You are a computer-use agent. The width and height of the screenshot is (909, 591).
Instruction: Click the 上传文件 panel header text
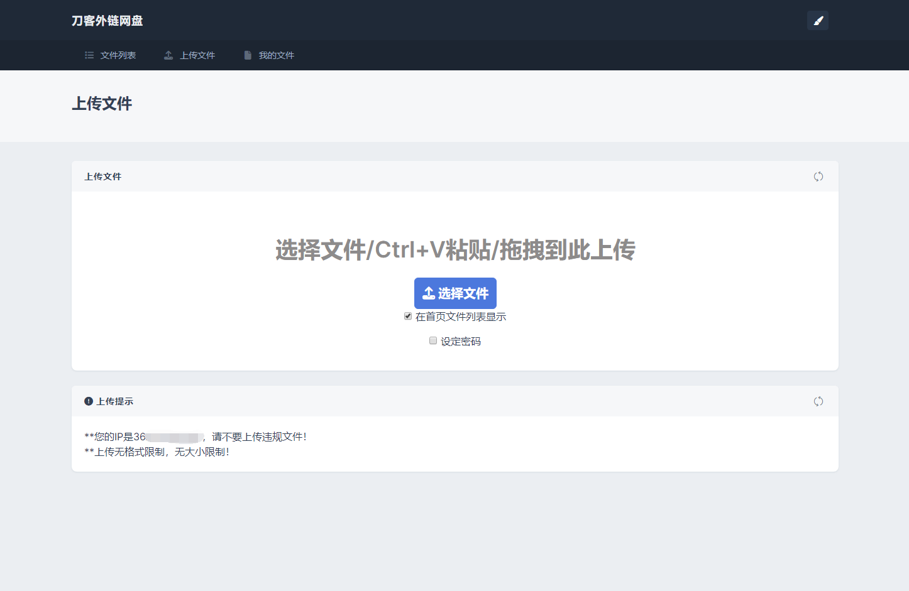[102, 176]
